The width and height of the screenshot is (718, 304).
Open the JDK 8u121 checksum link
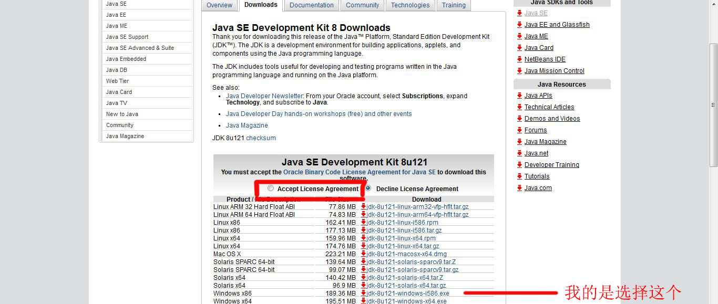(x=261, y=138)
